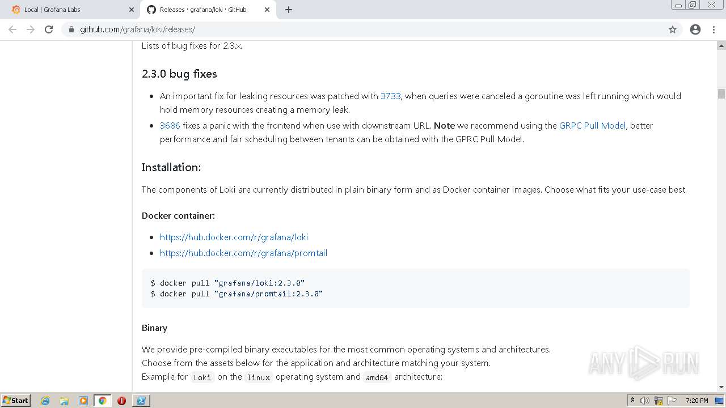Select the Chrome taskbar button
This screenshot has width=726, height=408.
tap(102, 401)
